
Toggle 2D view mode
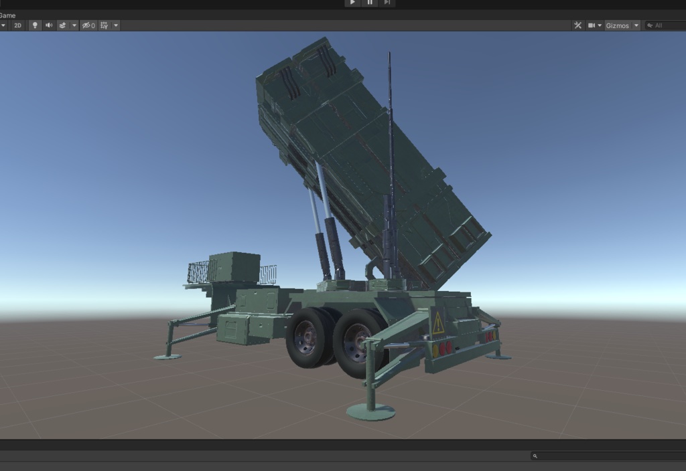point(18,25)
